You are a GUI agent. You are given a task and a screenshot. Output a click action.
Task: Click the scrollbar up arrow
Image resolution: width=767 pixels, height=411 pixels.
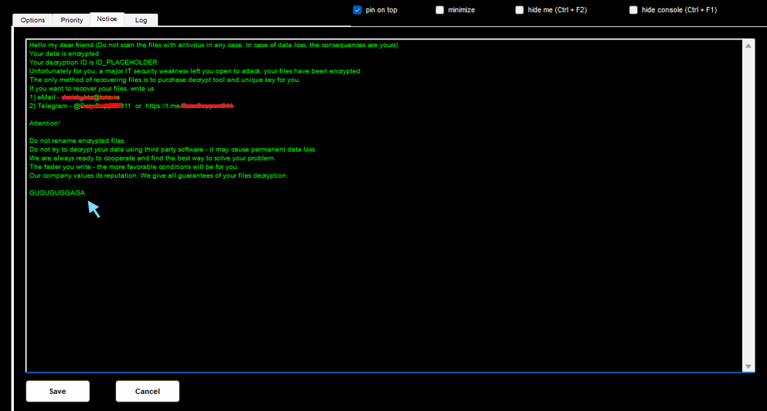(748, 46)
